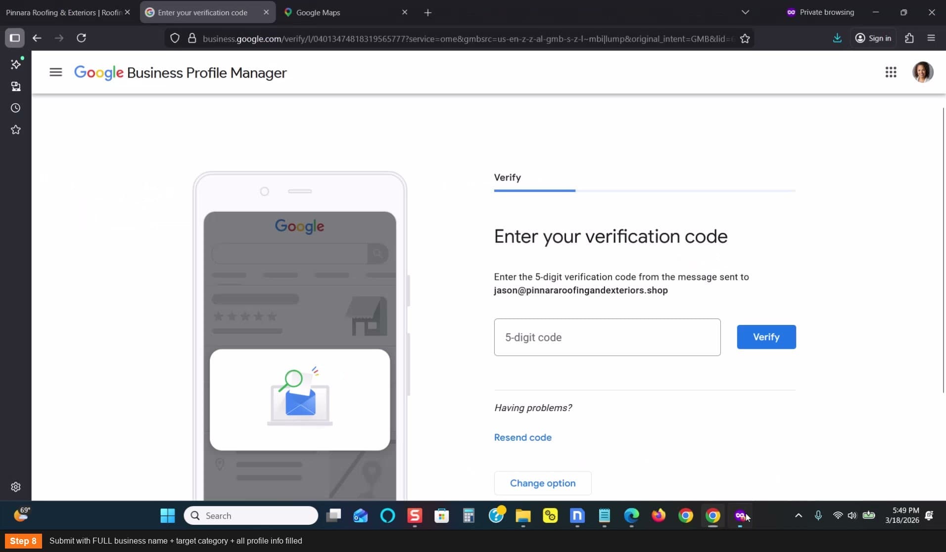This screenshot has width=946, height=552.
Task: Open the weather widget showing 69°
Action: click(x=21, y=515)
